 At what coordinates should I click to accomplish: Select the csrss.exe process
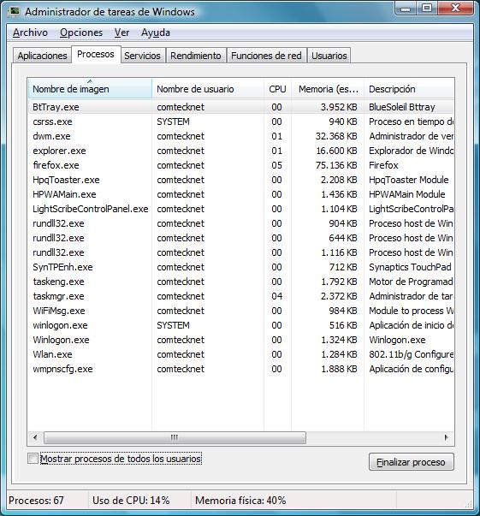point(240,122)
